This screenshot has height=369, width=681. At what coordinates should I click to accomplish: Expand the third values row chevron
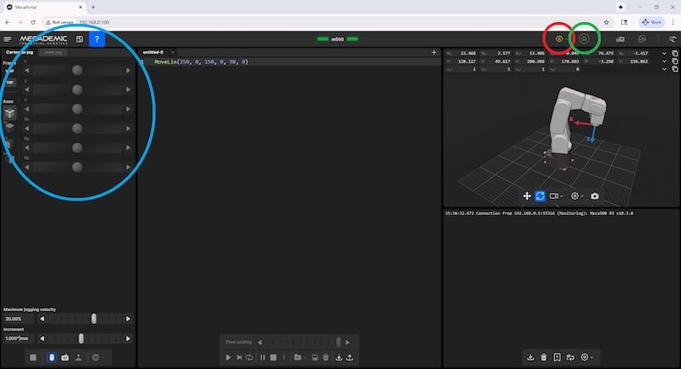click(x=664, y=69)
